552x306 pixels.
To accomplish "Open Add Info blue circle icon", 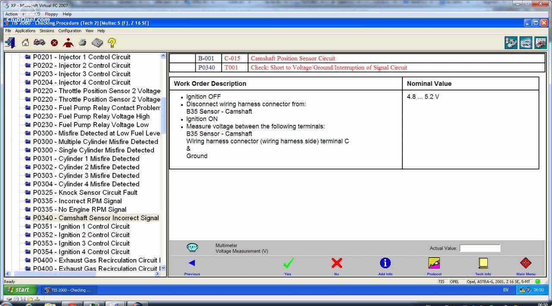I will tap(385, 263).
